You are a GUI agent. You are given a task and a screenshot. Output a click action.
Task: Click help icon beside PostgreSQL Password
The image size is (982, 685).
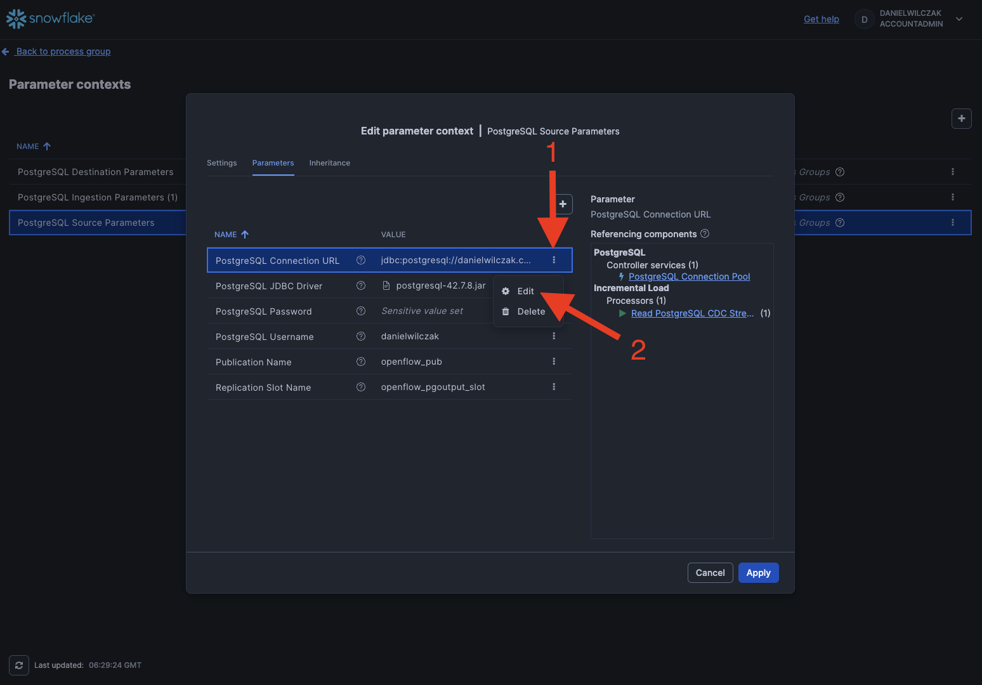point(361,311)
